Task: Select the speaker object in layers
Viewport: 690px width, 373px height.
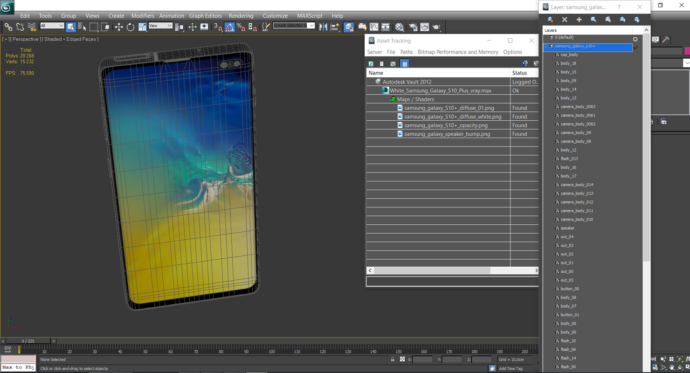Action: click(x=567, y=228)
